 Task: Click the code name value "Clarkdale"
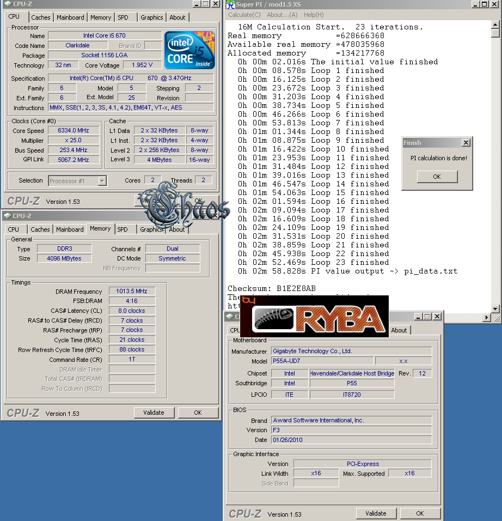click(x=77, y=46)
